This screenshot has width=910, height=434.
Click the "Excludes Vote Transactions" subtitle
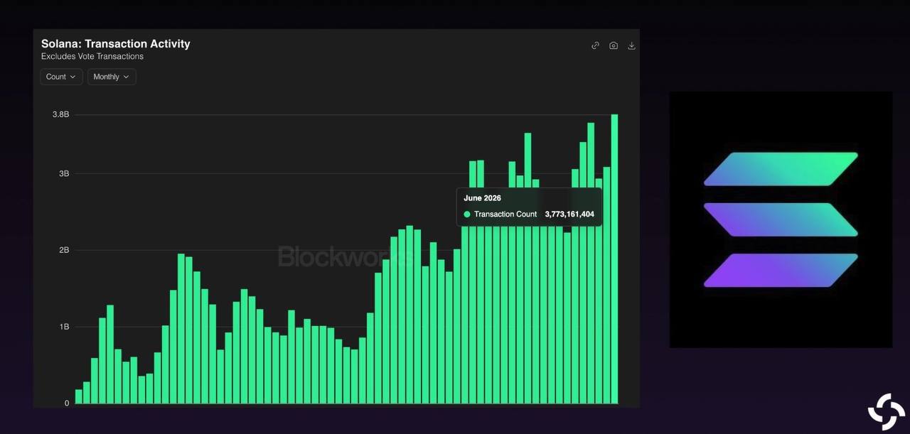coord(92,56)
